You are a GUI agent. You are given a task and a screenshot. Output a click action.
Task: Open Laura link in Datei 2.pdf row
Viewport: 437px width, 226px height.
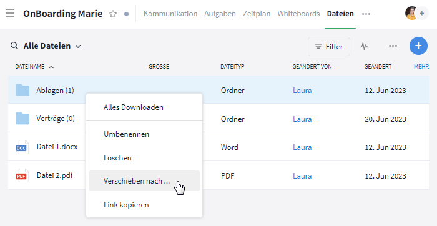coord(302,176)
